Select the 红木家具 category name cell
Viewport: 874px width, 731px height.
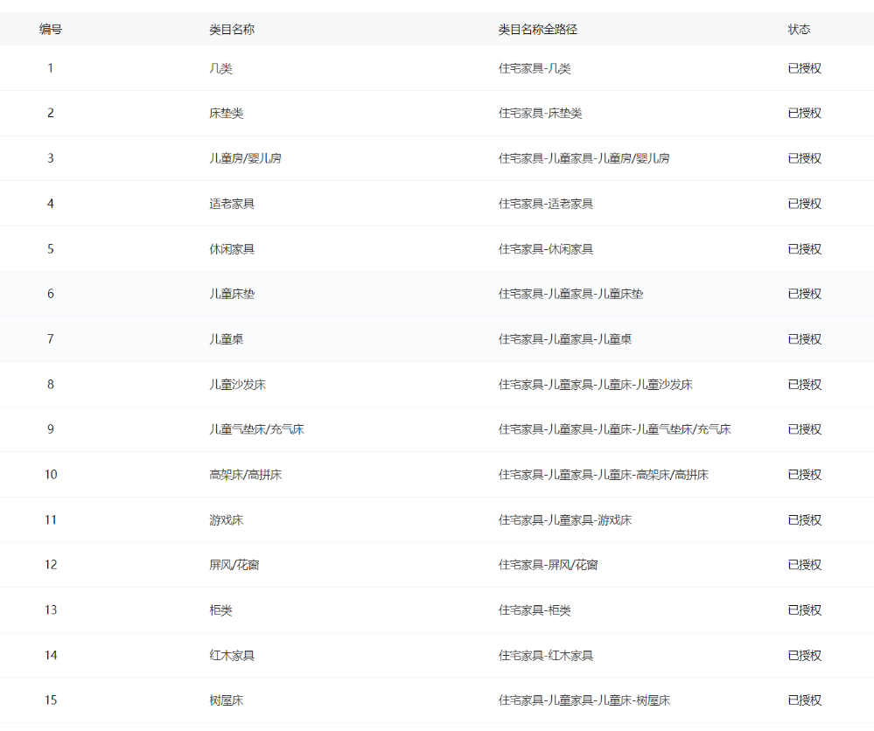click(232, 656)
